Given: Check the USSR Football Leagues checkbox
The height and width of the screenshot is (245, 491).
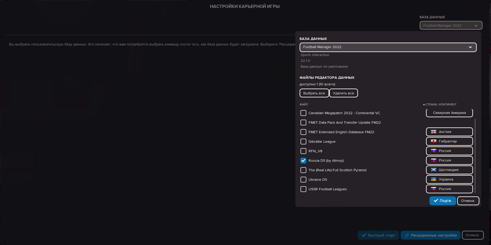Looking at the screenshot, I should [x=303, y=189].
